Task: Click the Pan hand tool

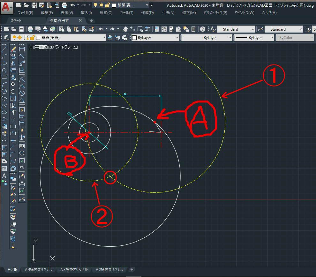Action: (x=125, y=29)
